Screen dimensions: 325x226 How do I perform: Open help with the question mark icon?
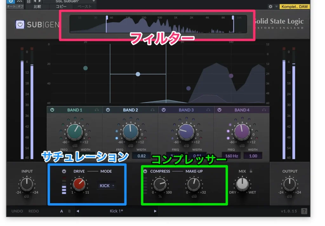click(x=304, y=211)
